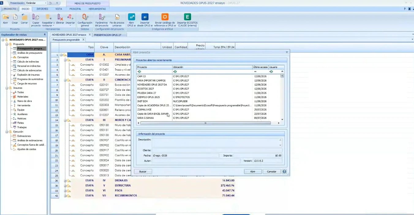Open Pie de precios unitarios
The width and height of the screenshot is (414, 215).
(x=117, y=20)
